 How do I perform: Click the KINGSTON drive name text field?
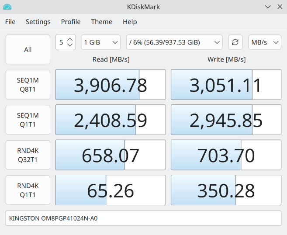coord(143,218)
